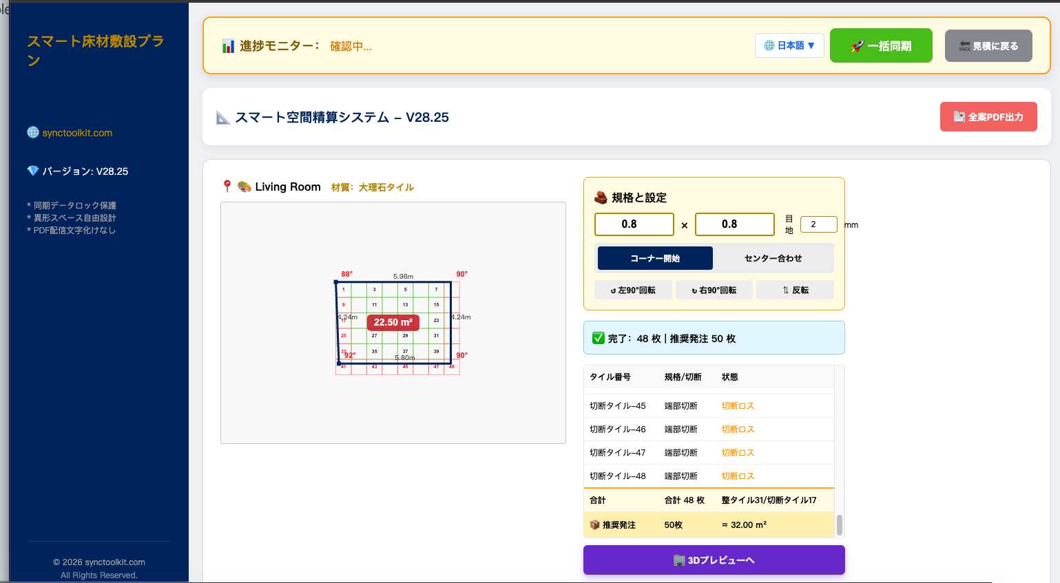Image resolution: width=1060 pixels, height=583 pixels.
Task: Open the 日本語 language dropdown
Action: [x=789, y=45]
